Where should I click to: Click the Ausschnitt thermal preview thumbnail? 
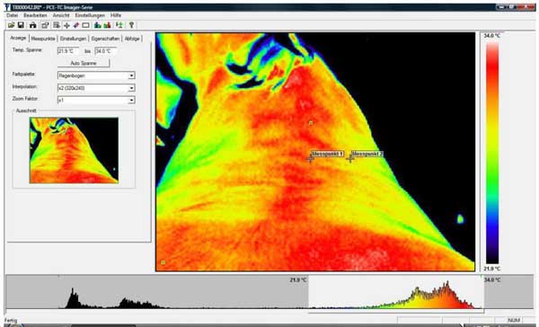click(74, 150)
